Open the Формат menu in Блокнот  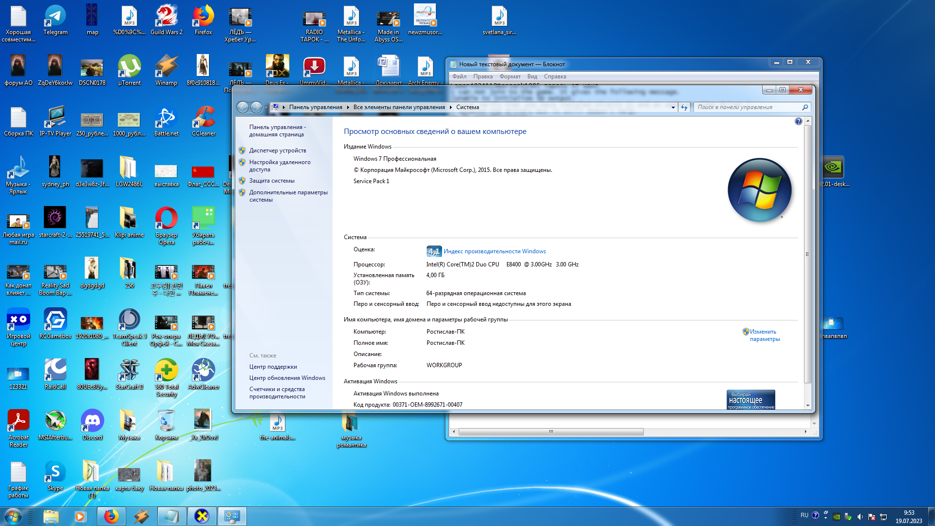pyautogui.click(x=510, y=76)
